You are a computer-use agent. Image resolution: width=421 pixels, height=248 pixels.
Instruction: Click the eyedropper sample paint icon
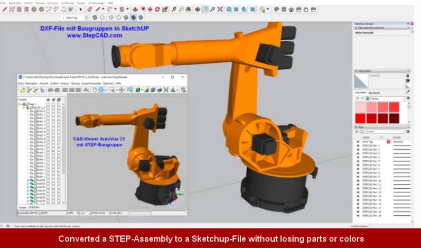pyautogui.click(x=408, y=91)
